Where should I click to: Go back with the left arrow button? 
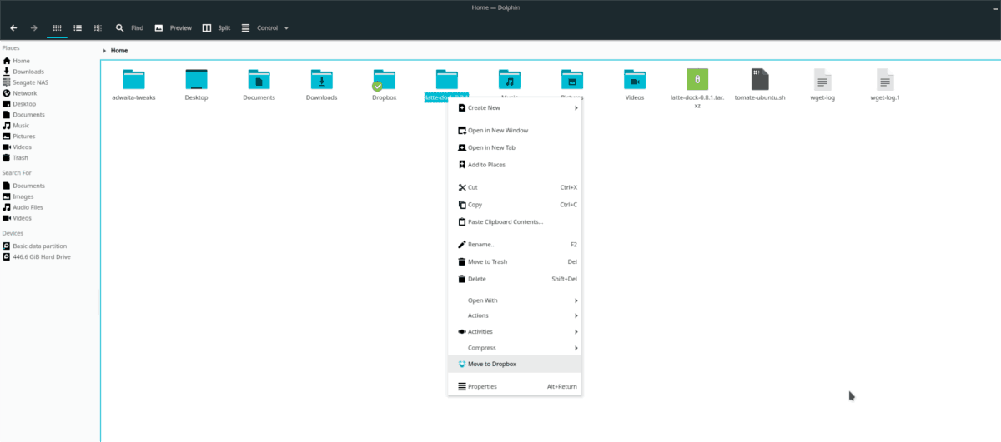(13, 27)
